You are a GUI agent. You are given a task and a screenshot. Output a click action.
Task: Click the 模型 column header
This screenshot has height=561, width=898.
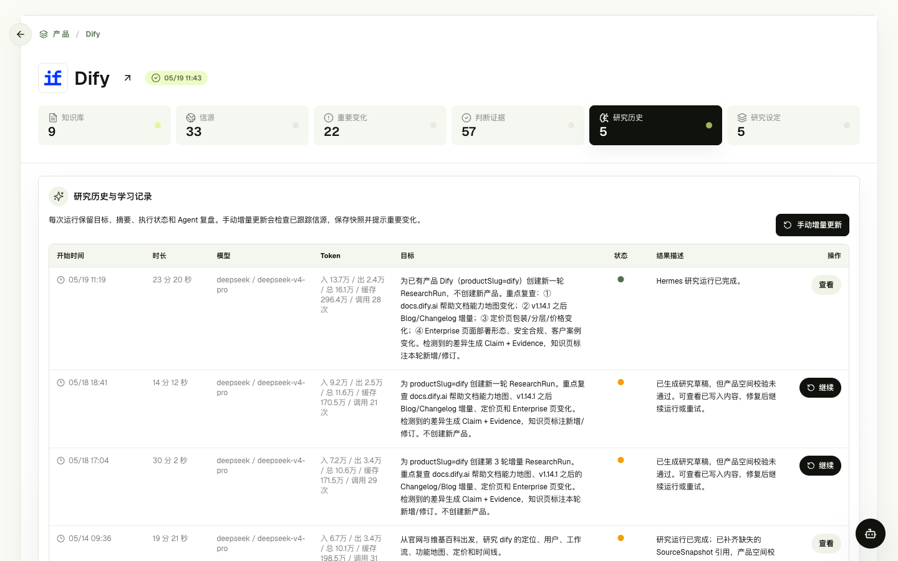pos(224,256)
